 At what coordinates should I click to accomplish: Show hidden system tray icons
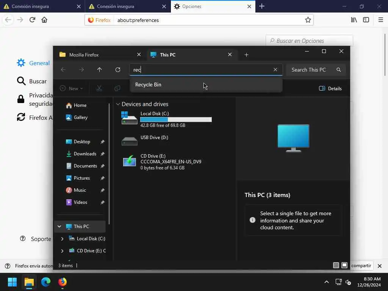pyautogui.click(x=327, y=282)
